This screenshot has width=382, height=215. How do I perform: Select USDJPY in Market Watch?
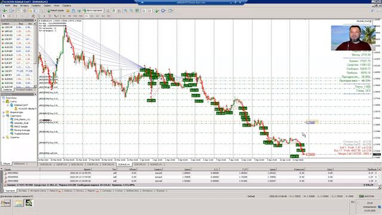tap(17, 39)
